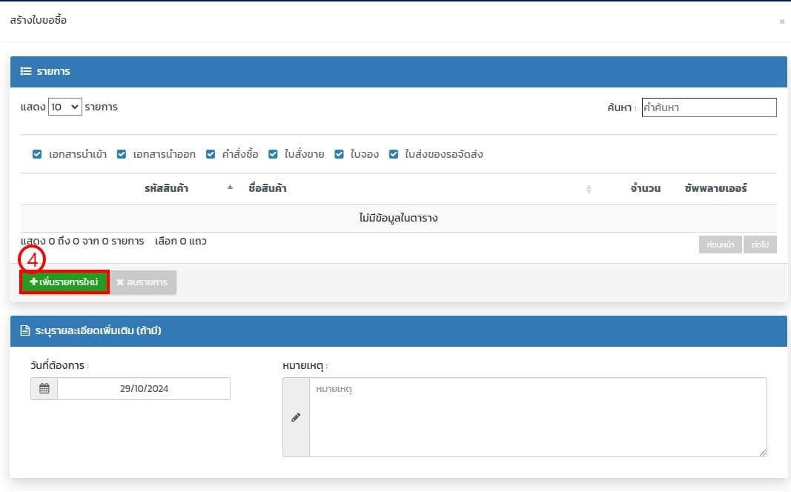
Task: Disable the คำสั่งซื้อ checkbox
Action: [x=211, y=155]
